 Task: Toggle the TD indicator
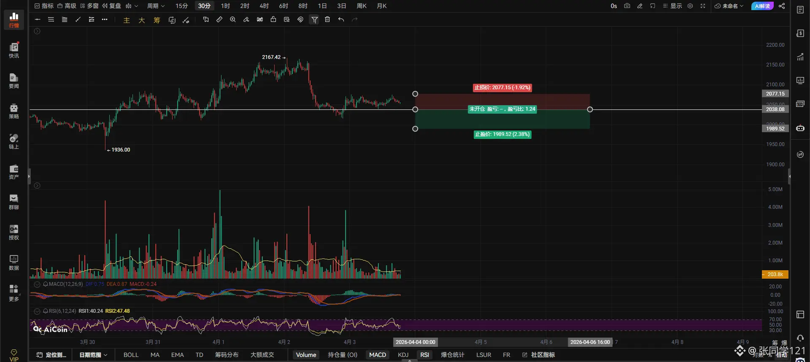pyautogui.click(x=200, y=355)
